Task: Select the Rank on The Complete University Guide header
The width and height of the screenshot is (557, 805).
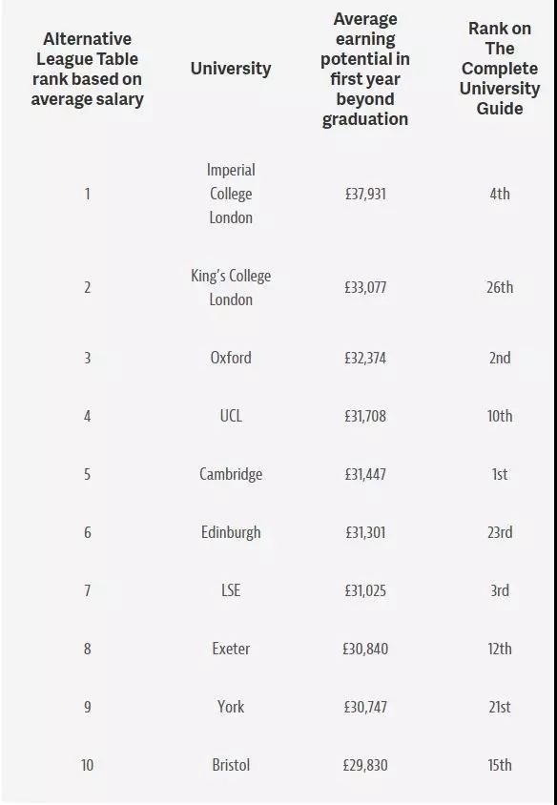Action: [x=500, y=69]
